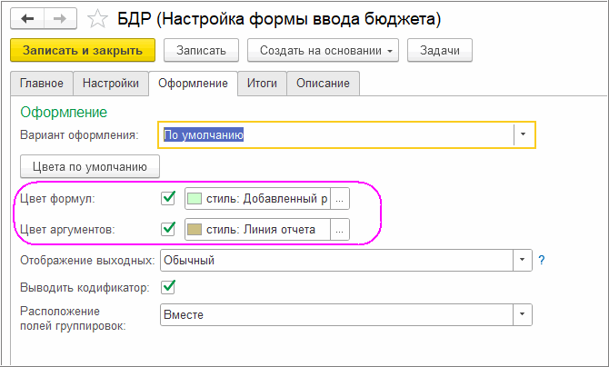The image size is (609, 367).
Task: Open help via blue question mark
Action: [541, 260]
